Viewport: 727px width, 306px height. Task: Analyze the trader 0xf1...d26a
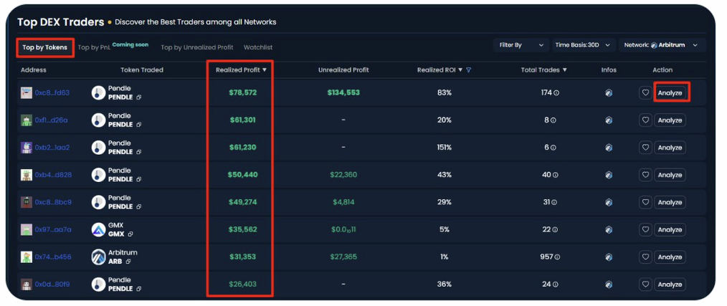click(x=670, y=120)
